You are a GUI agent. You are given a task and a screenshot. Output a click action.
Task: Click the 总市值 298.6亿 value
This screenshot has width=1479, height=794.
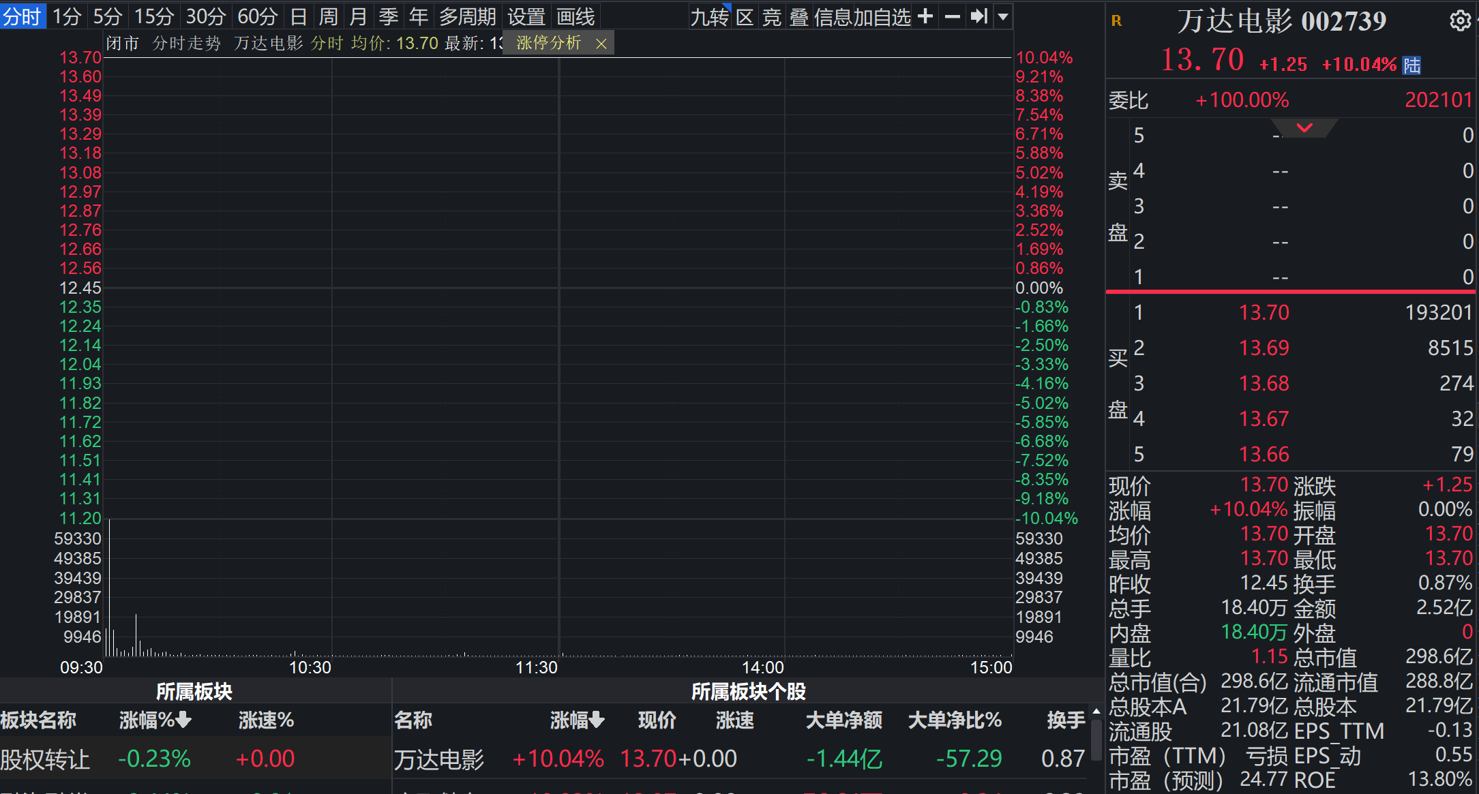(x=1439, y=656)
